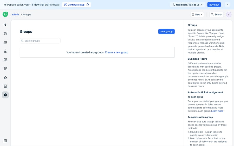The height and width of the screenshot is (146, 234).
Task: Open the New dropdown menu
Action: (x=197, y=15)
